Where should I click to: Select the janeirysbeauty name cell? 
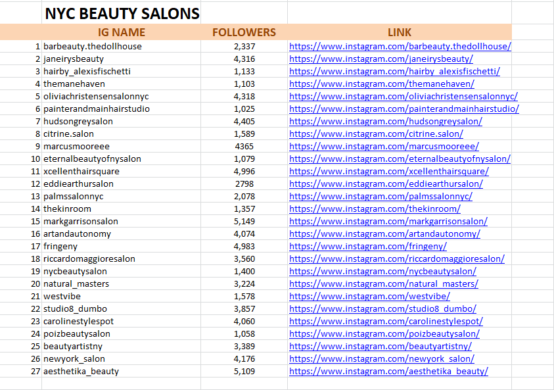click(x=121, y=59)
